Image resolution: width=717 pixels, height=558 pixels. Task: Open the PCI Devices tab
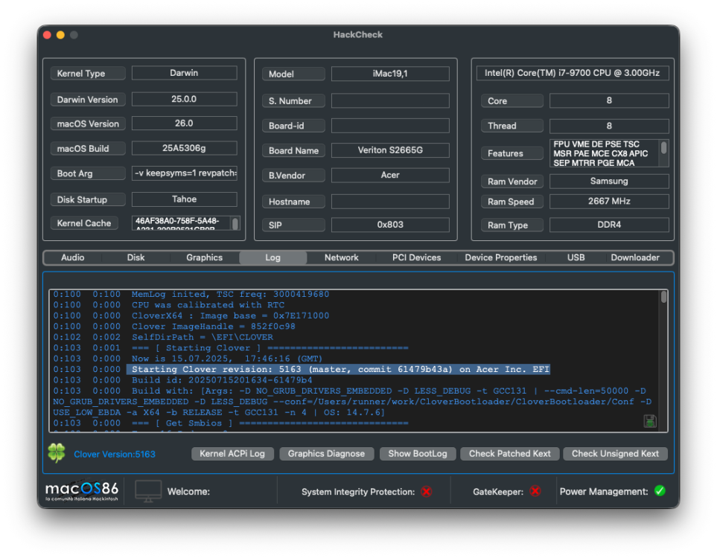click(x=416, y=257)
